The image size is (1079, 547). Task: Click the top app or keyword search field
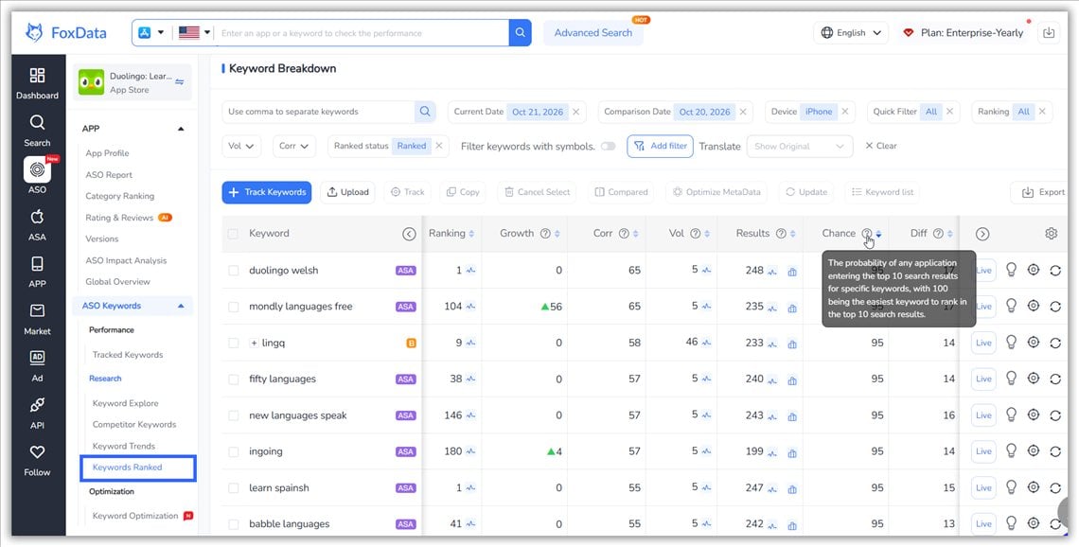point(362,32)
